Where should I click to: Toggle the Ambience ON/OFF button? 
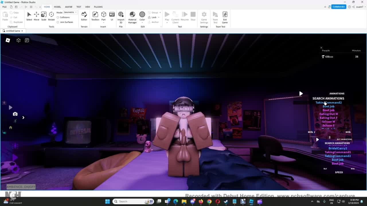21,187
